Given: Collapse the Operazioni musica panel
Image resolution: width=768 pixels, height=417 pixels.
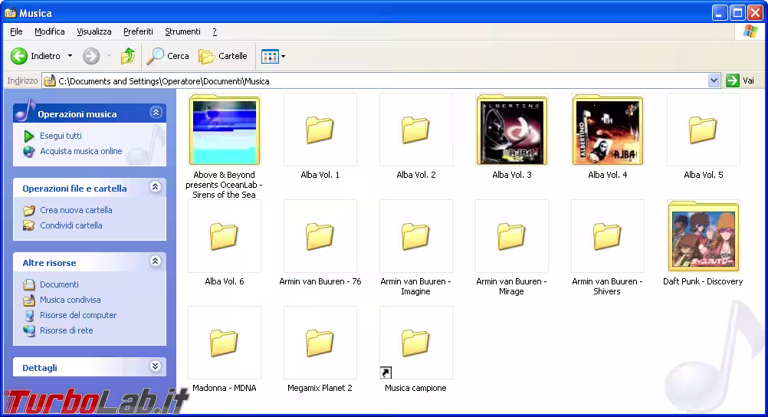Looking at the screenshot, I should click(156, 113).
